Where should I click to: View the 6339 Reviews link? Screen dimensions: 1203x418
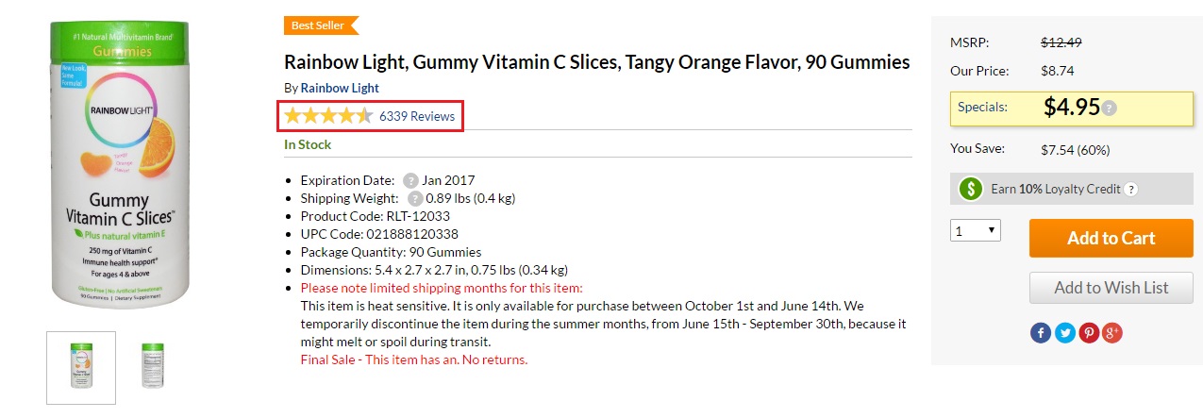(417, 116)
